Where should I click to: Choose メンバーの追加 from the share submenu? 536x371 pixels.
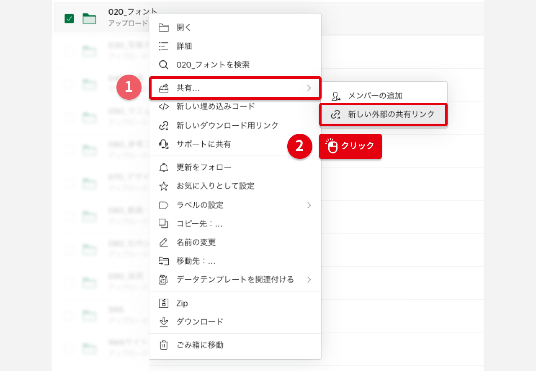click(375, 96)
